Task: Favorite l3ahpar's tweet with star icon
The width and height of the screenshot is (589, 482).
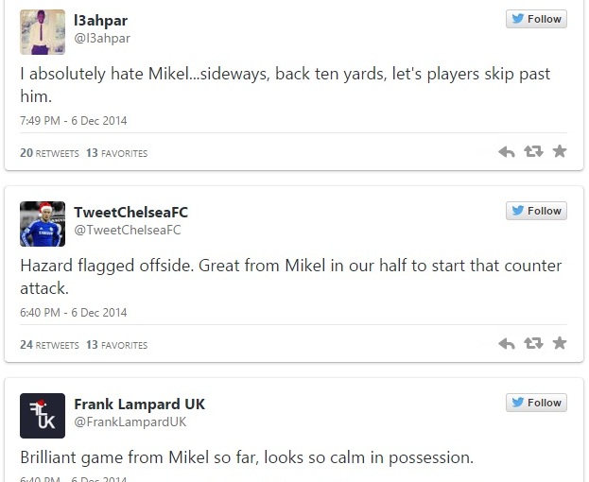Action: 560,152
